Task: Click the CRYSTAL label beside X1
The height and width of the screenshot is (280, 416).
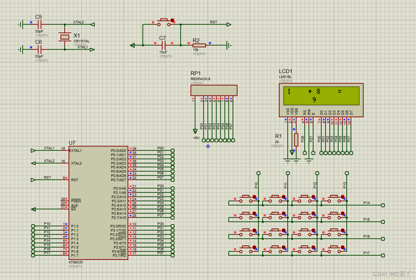Action: coord(81,41)
